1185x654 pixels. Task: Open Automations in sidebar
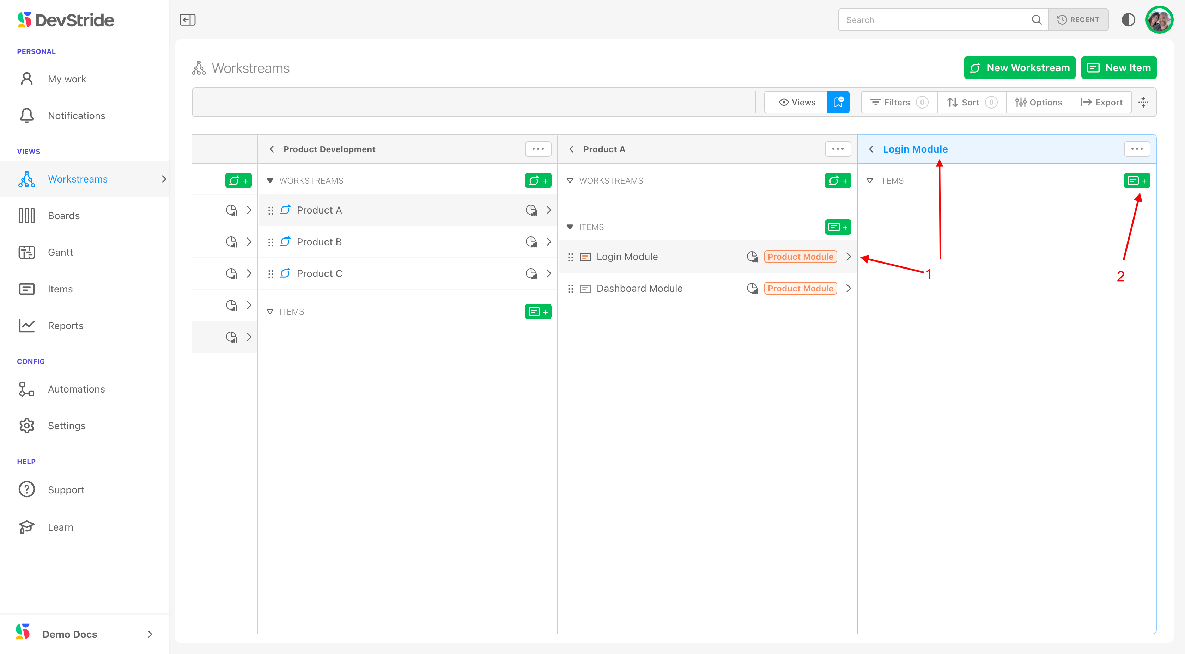pos(77,389)
